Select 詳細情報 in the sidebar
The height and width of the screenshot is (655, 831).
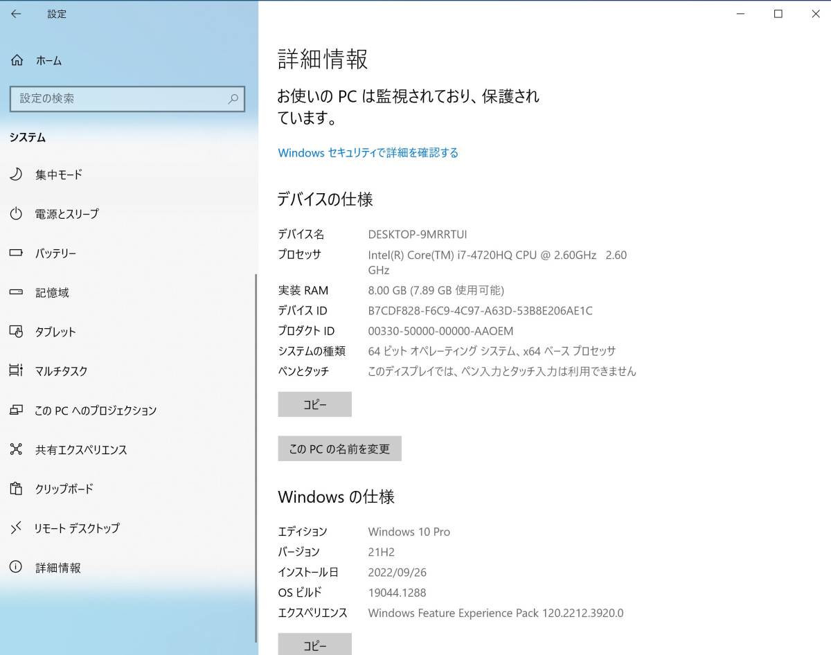click(x=128, y=568)
